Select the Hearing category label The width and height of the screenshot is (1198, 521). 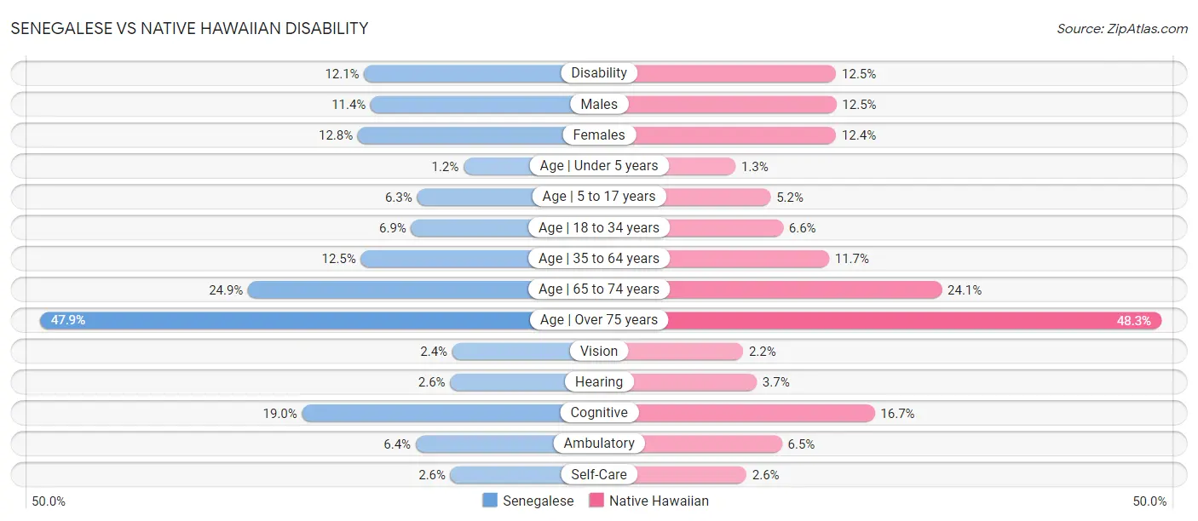(599, 382)
